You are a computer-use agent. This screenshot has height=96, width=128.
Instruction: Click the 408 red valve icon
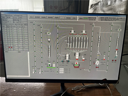point(94,63)
